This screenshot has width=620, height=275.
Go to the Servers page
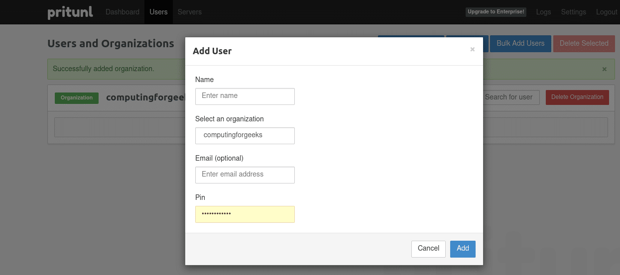click(x=190, y=12)
